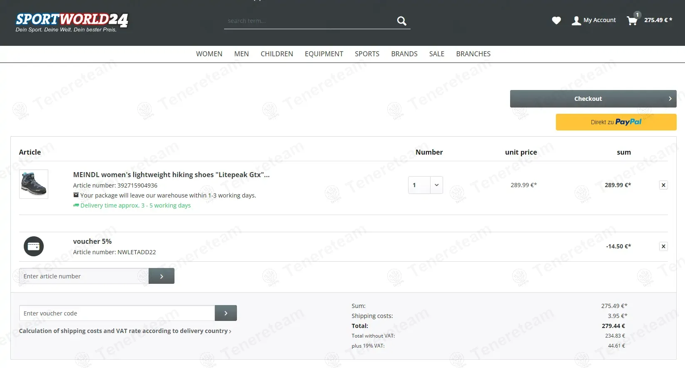Open shipping costs and VAT calculation link

(125, 331)
